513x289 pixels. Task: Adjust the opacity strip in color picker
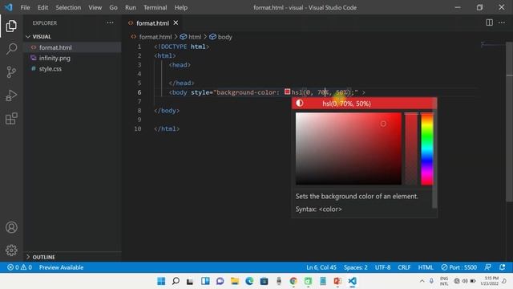[x=411, y=149]
